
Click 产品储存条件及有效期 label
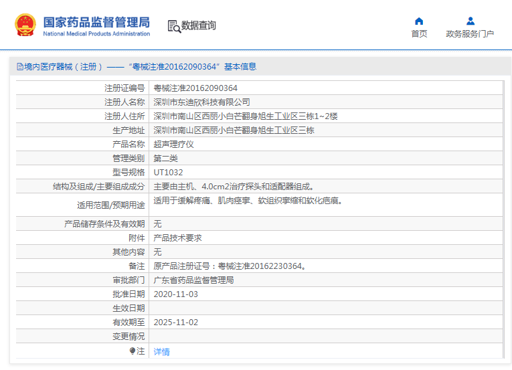click(104, 224)
